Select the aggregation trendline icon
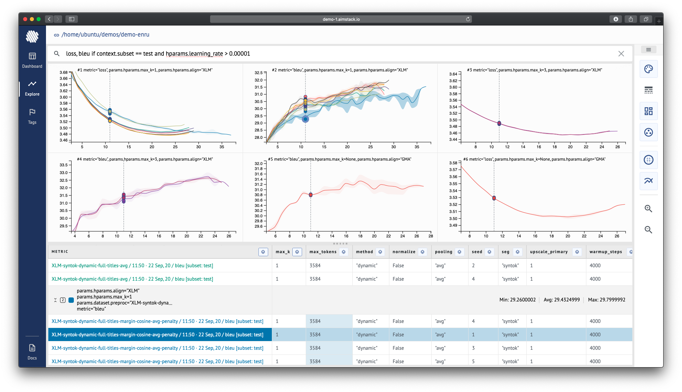The width and height of the screenshot is (682, 392). pos(648,181)
